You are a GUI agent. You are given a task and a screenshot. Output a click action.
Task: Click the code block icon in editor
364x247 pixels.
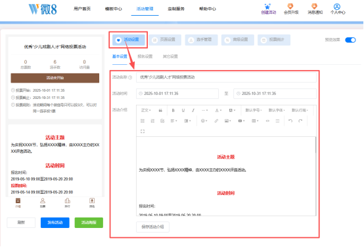(x=267, y=121)
